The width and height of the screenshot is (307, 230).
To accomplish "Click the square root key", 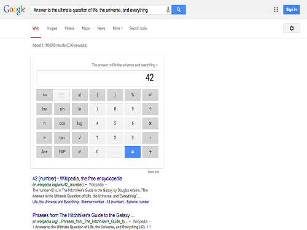I will coord(80,137).
